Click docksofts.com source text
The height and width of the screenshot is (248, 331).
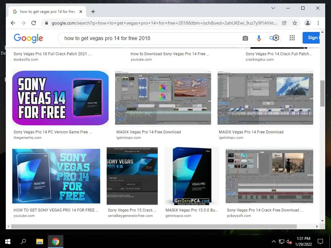(x=26, y=59)
